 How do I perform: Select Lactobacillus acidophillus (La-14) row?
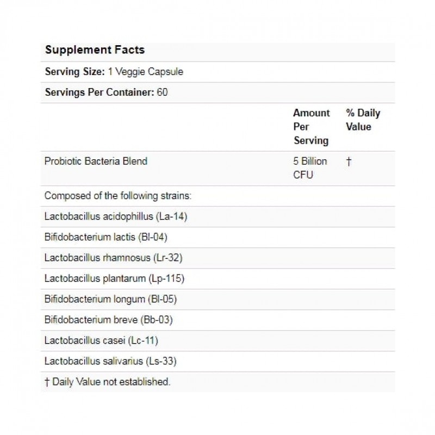tap(116, 216)
